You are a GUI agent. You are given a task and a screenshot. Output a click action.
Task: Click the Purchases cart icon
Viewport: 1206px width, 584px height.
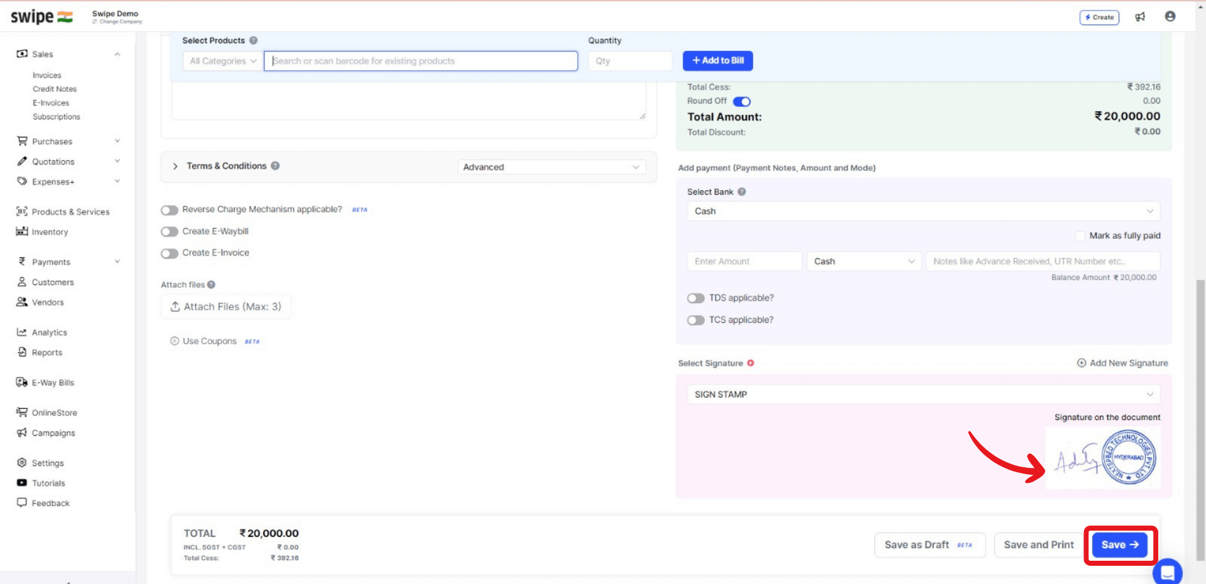pyautogui.click(x=22, y=141)
